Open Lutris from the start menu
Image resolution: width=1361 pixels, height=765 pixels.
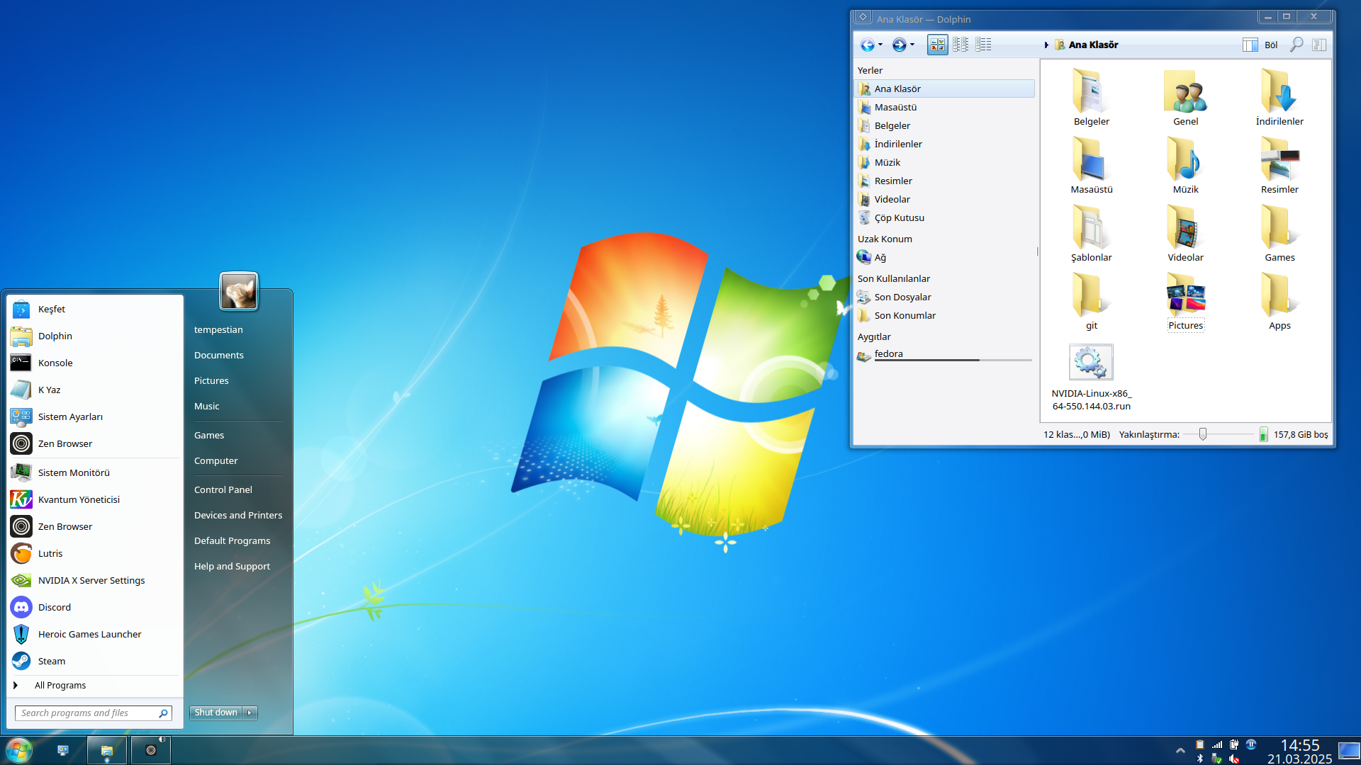(50, 553)
